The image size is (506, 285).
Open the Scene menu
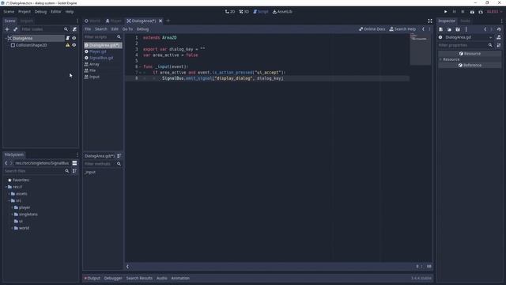[x=9, y=12]
